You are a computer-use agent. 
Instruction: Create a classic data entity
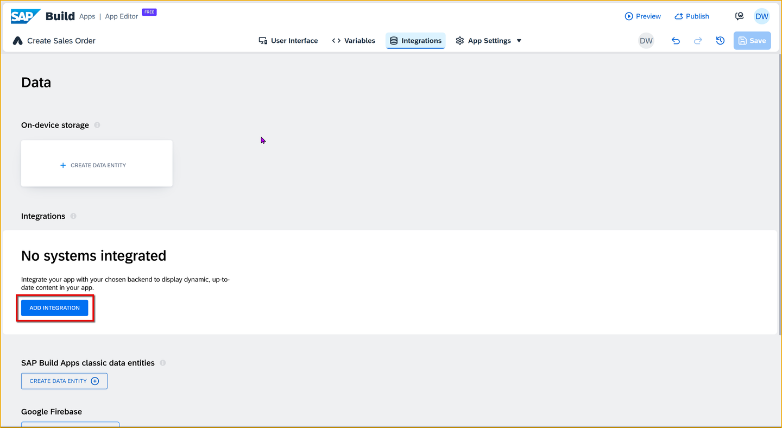point(64,381)
